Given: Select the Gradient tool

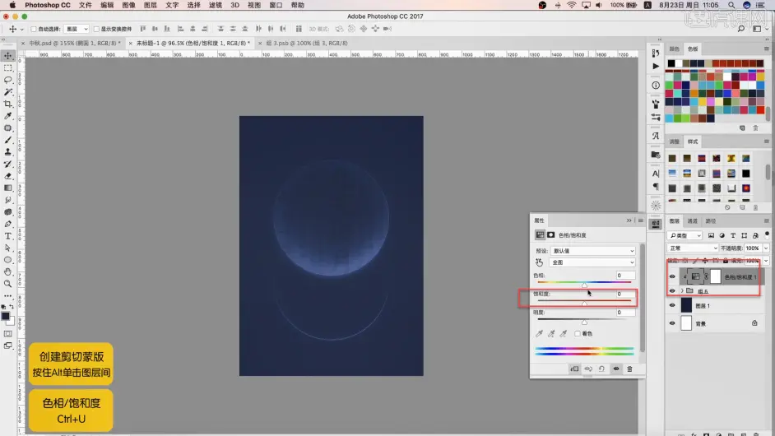Looking at the screenshot, I should [x=8, y=188].
